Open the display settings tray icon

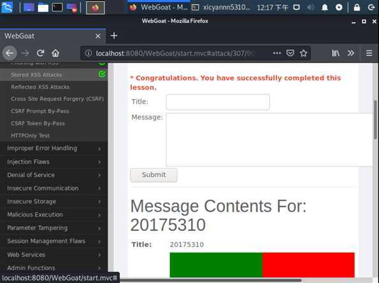pos(297,8)
